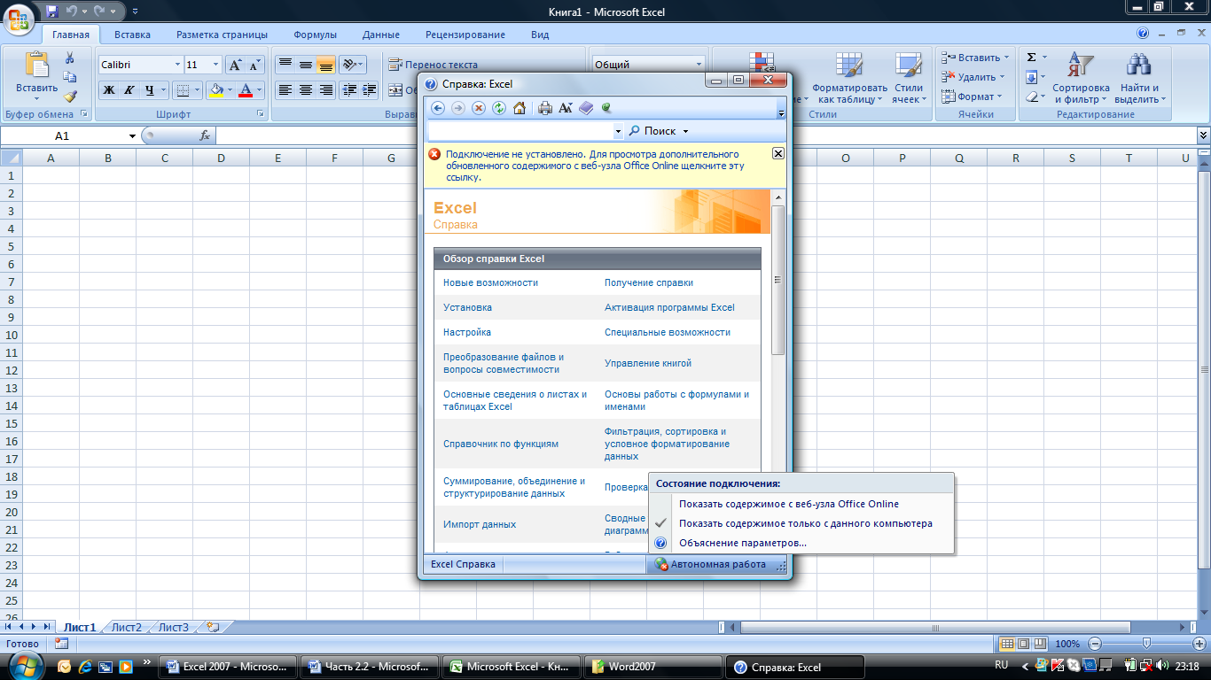This screenshot has width=1211, height=680.
Task: Click the Office button
Action: coord(20,19)
